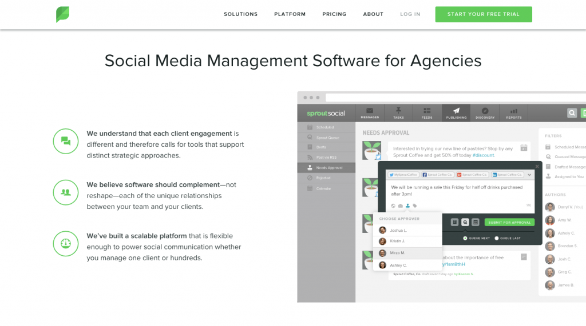Open the Discovery compass tab
The image size is (586, 326).
pos(485,113)
